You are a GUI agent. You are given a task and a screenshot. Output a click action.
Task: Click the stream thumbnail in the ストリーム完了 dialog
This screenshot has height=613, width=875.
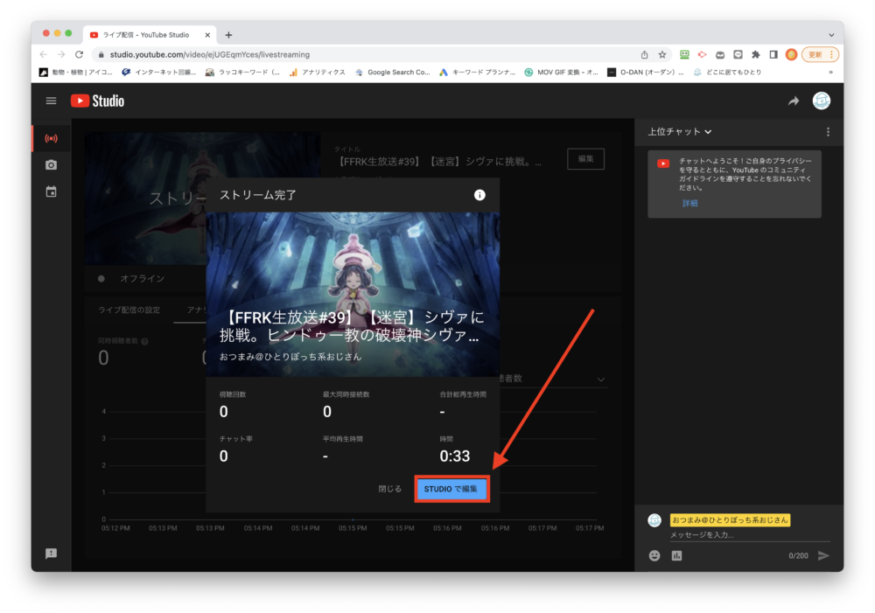click(x=353, y=295)
